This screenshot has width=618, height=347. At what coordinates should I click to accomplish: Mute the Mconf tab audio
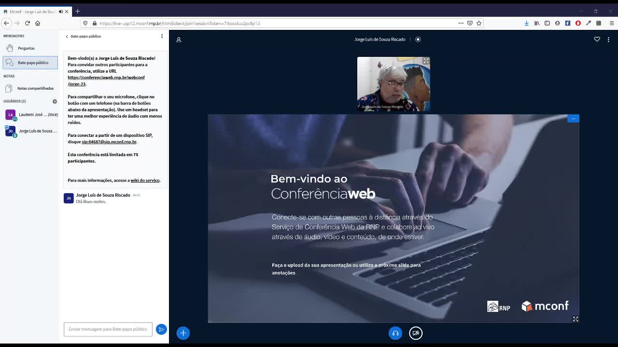point(61,12)
